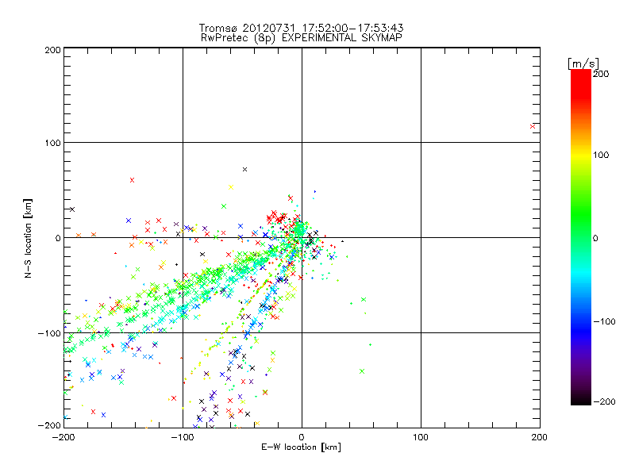Click the x-axis tick label '200' at bottom right
Screen dimensions: 635x476
click(540, 438)
